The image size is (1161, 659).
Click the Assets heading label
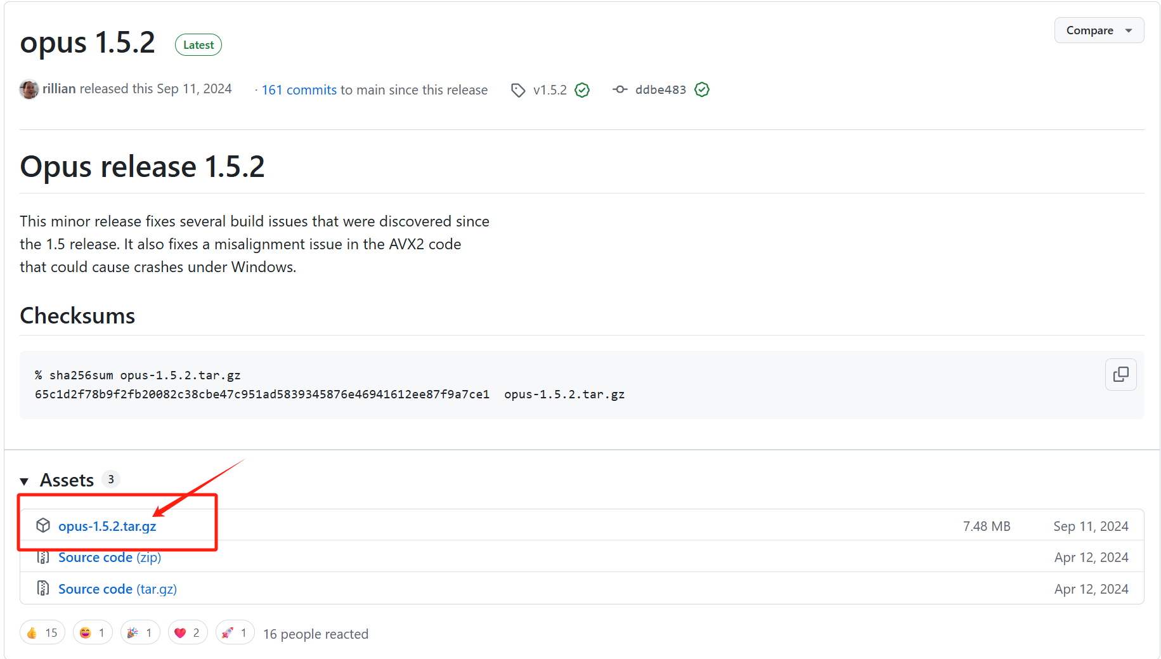67,480
